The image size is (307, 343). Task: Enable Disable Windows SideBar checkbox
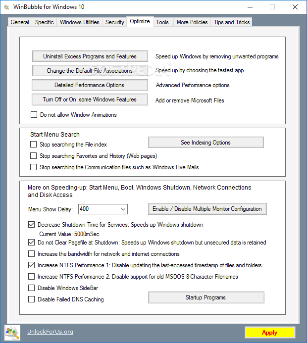(x=32, y=288)
